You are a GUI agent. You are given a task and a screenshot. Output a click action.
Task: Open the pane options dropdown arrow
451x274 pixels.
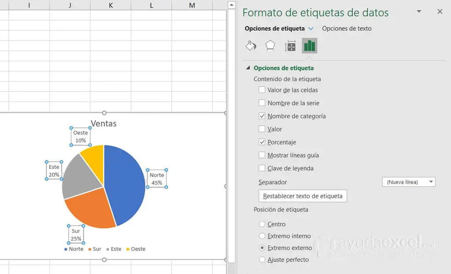click(x=419, y=11)
